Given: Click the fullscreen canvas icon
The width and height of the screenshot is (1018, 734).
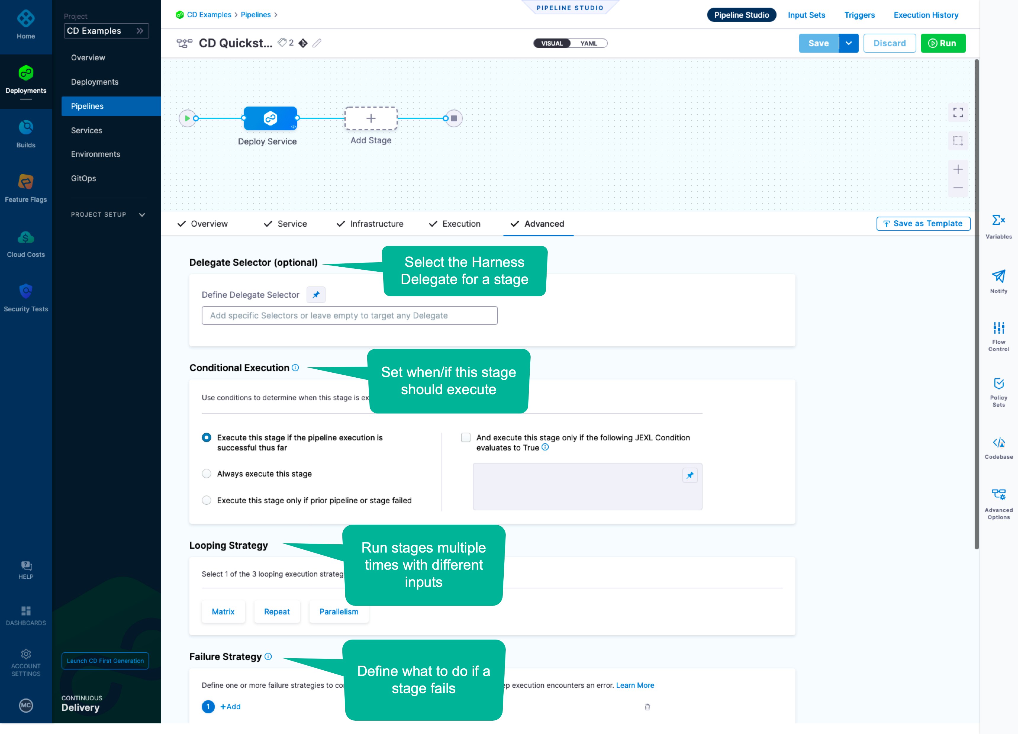Looking at the screenshot, I should pos(958,112).
